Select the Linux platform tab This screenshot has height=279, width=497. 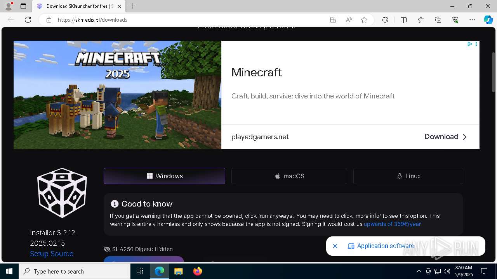coord(408,176)
